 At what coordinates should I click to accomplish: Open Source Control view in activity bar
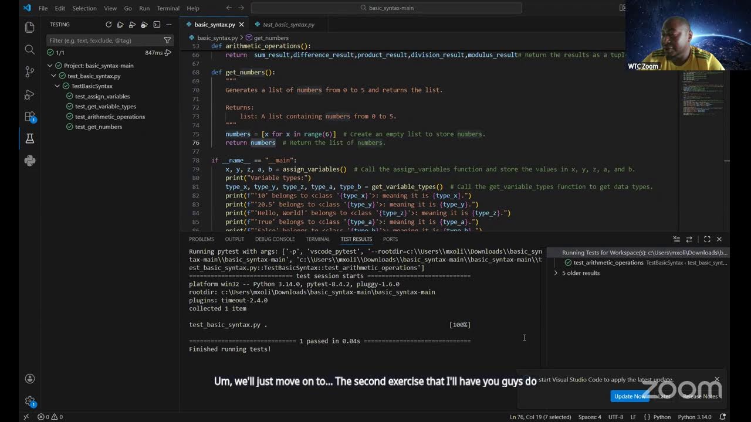pos(30,72)
